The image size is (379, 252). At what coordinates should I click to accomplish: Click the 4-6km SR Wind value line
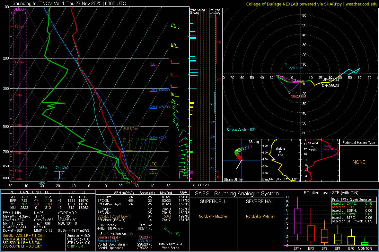(125, 229)
